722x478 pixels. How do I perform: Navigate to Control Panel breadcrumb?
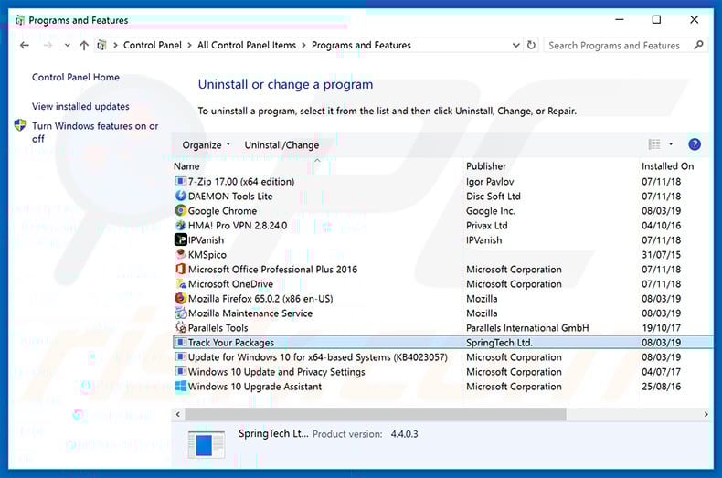[x=153, y=45]
